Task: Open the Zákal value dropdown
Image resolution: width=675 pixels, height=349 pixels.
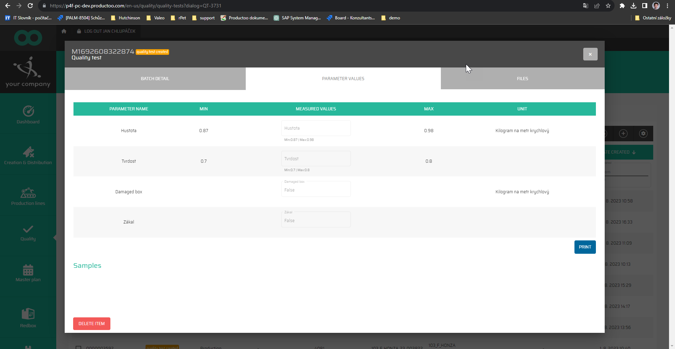Action: (x=316, y=220)
